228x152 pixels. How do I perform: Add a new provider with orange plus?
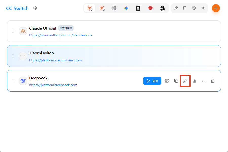pos(216,8)
